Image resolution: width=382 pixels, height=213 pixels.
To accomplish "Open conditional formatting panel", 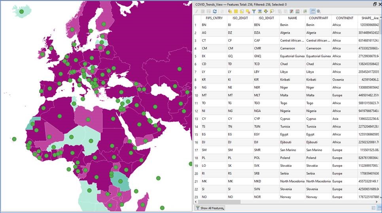I will pyautogui.click(x=305, y=11).
